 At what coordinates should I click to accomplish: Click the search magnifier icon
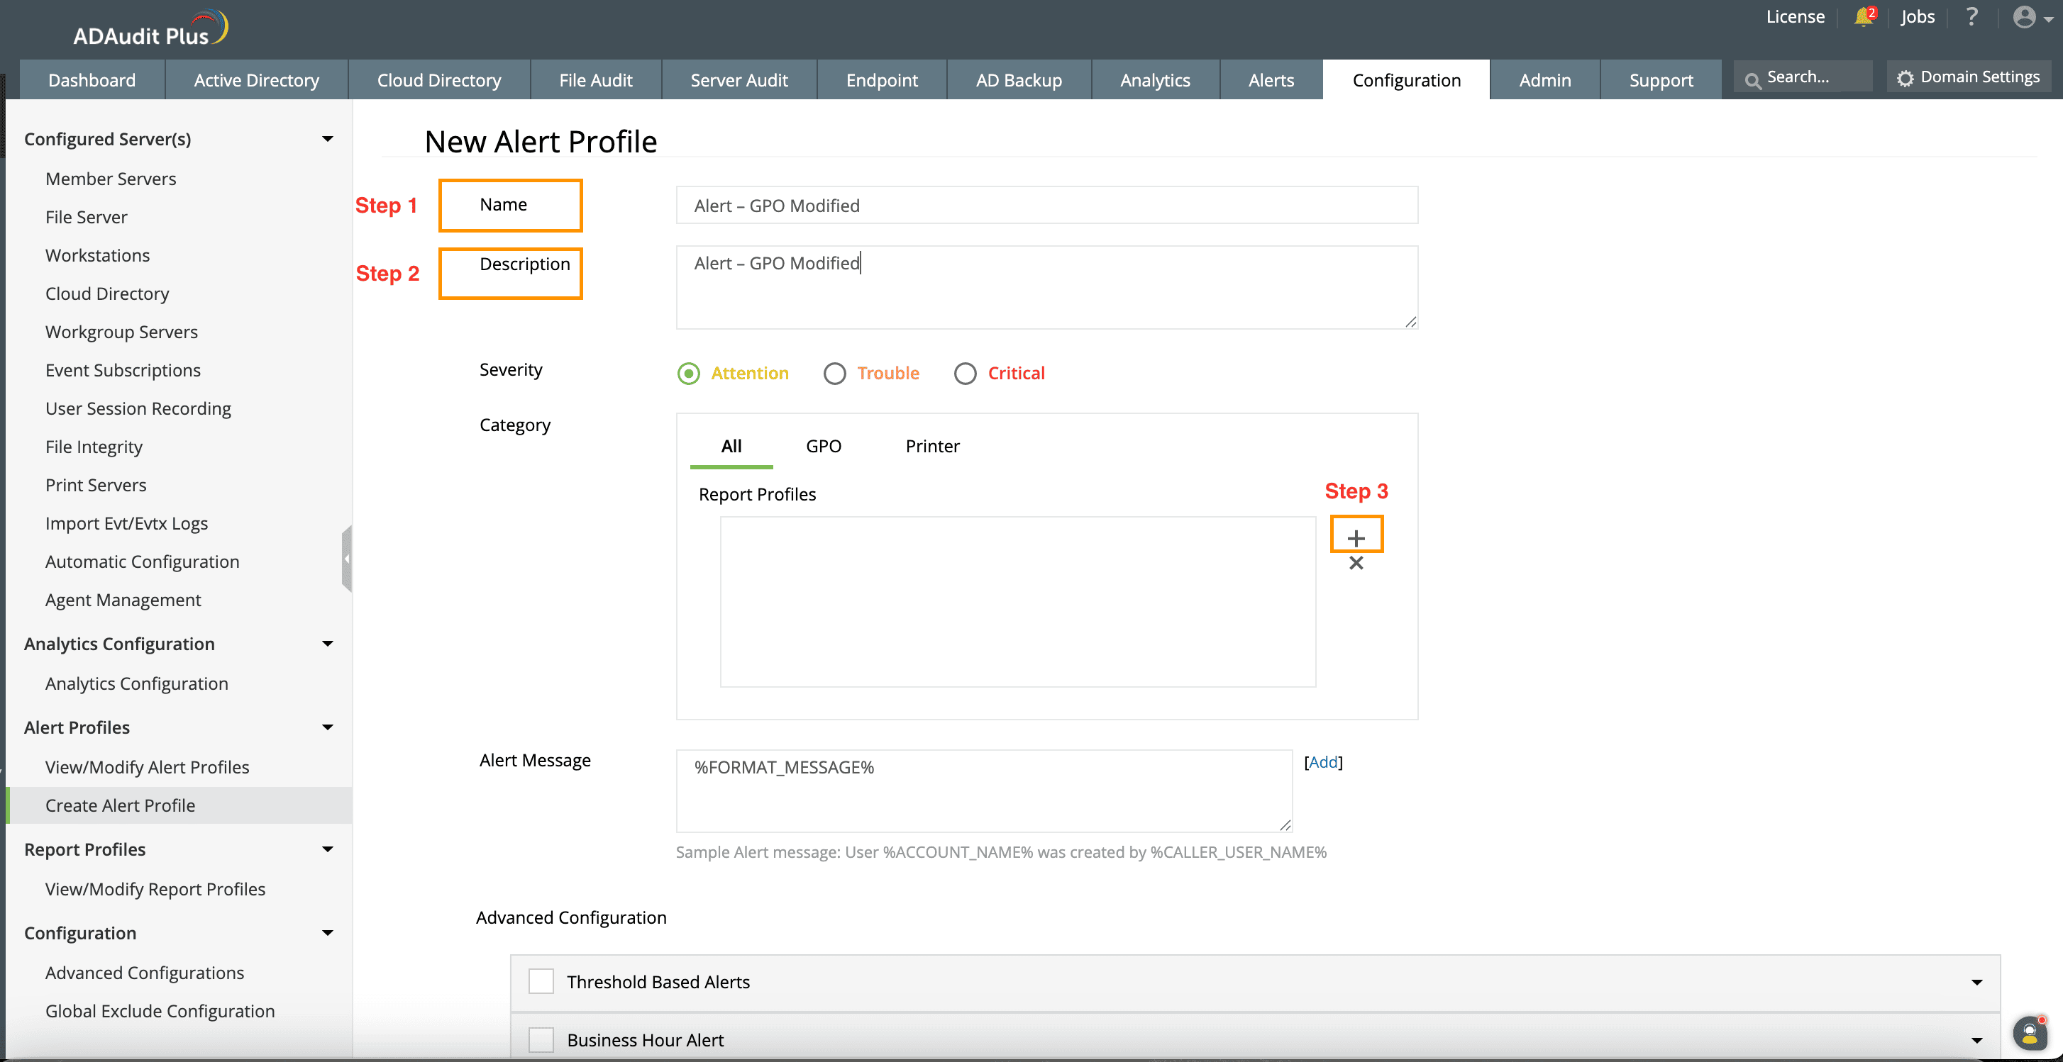click(x=1752, y=80)
